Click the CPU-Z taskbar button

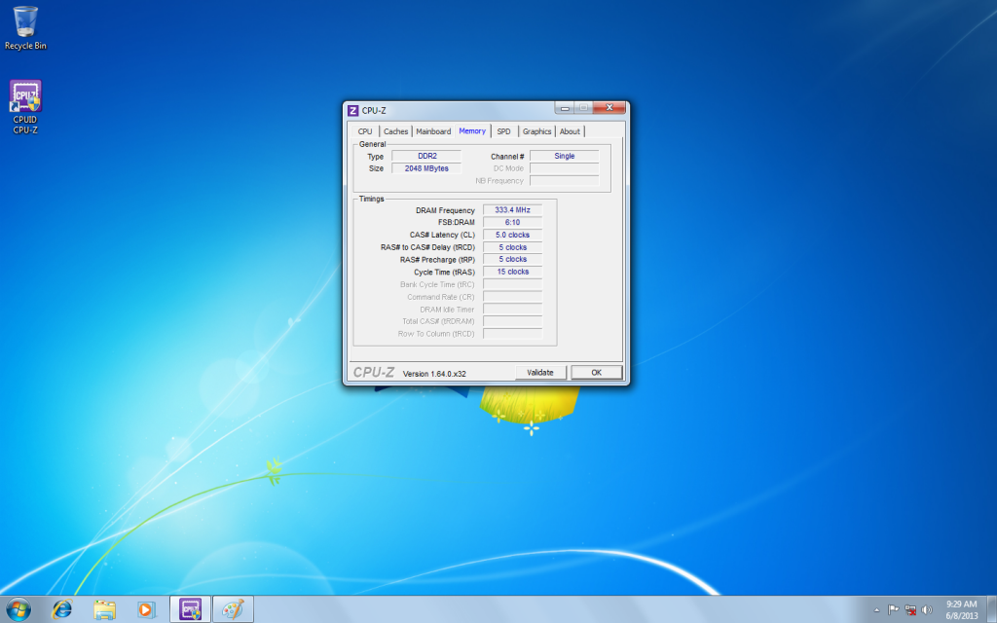pos(190,609)
